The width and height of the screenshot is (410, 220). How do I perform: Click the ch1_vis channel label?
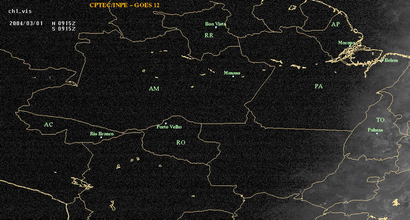click(20, 11)
